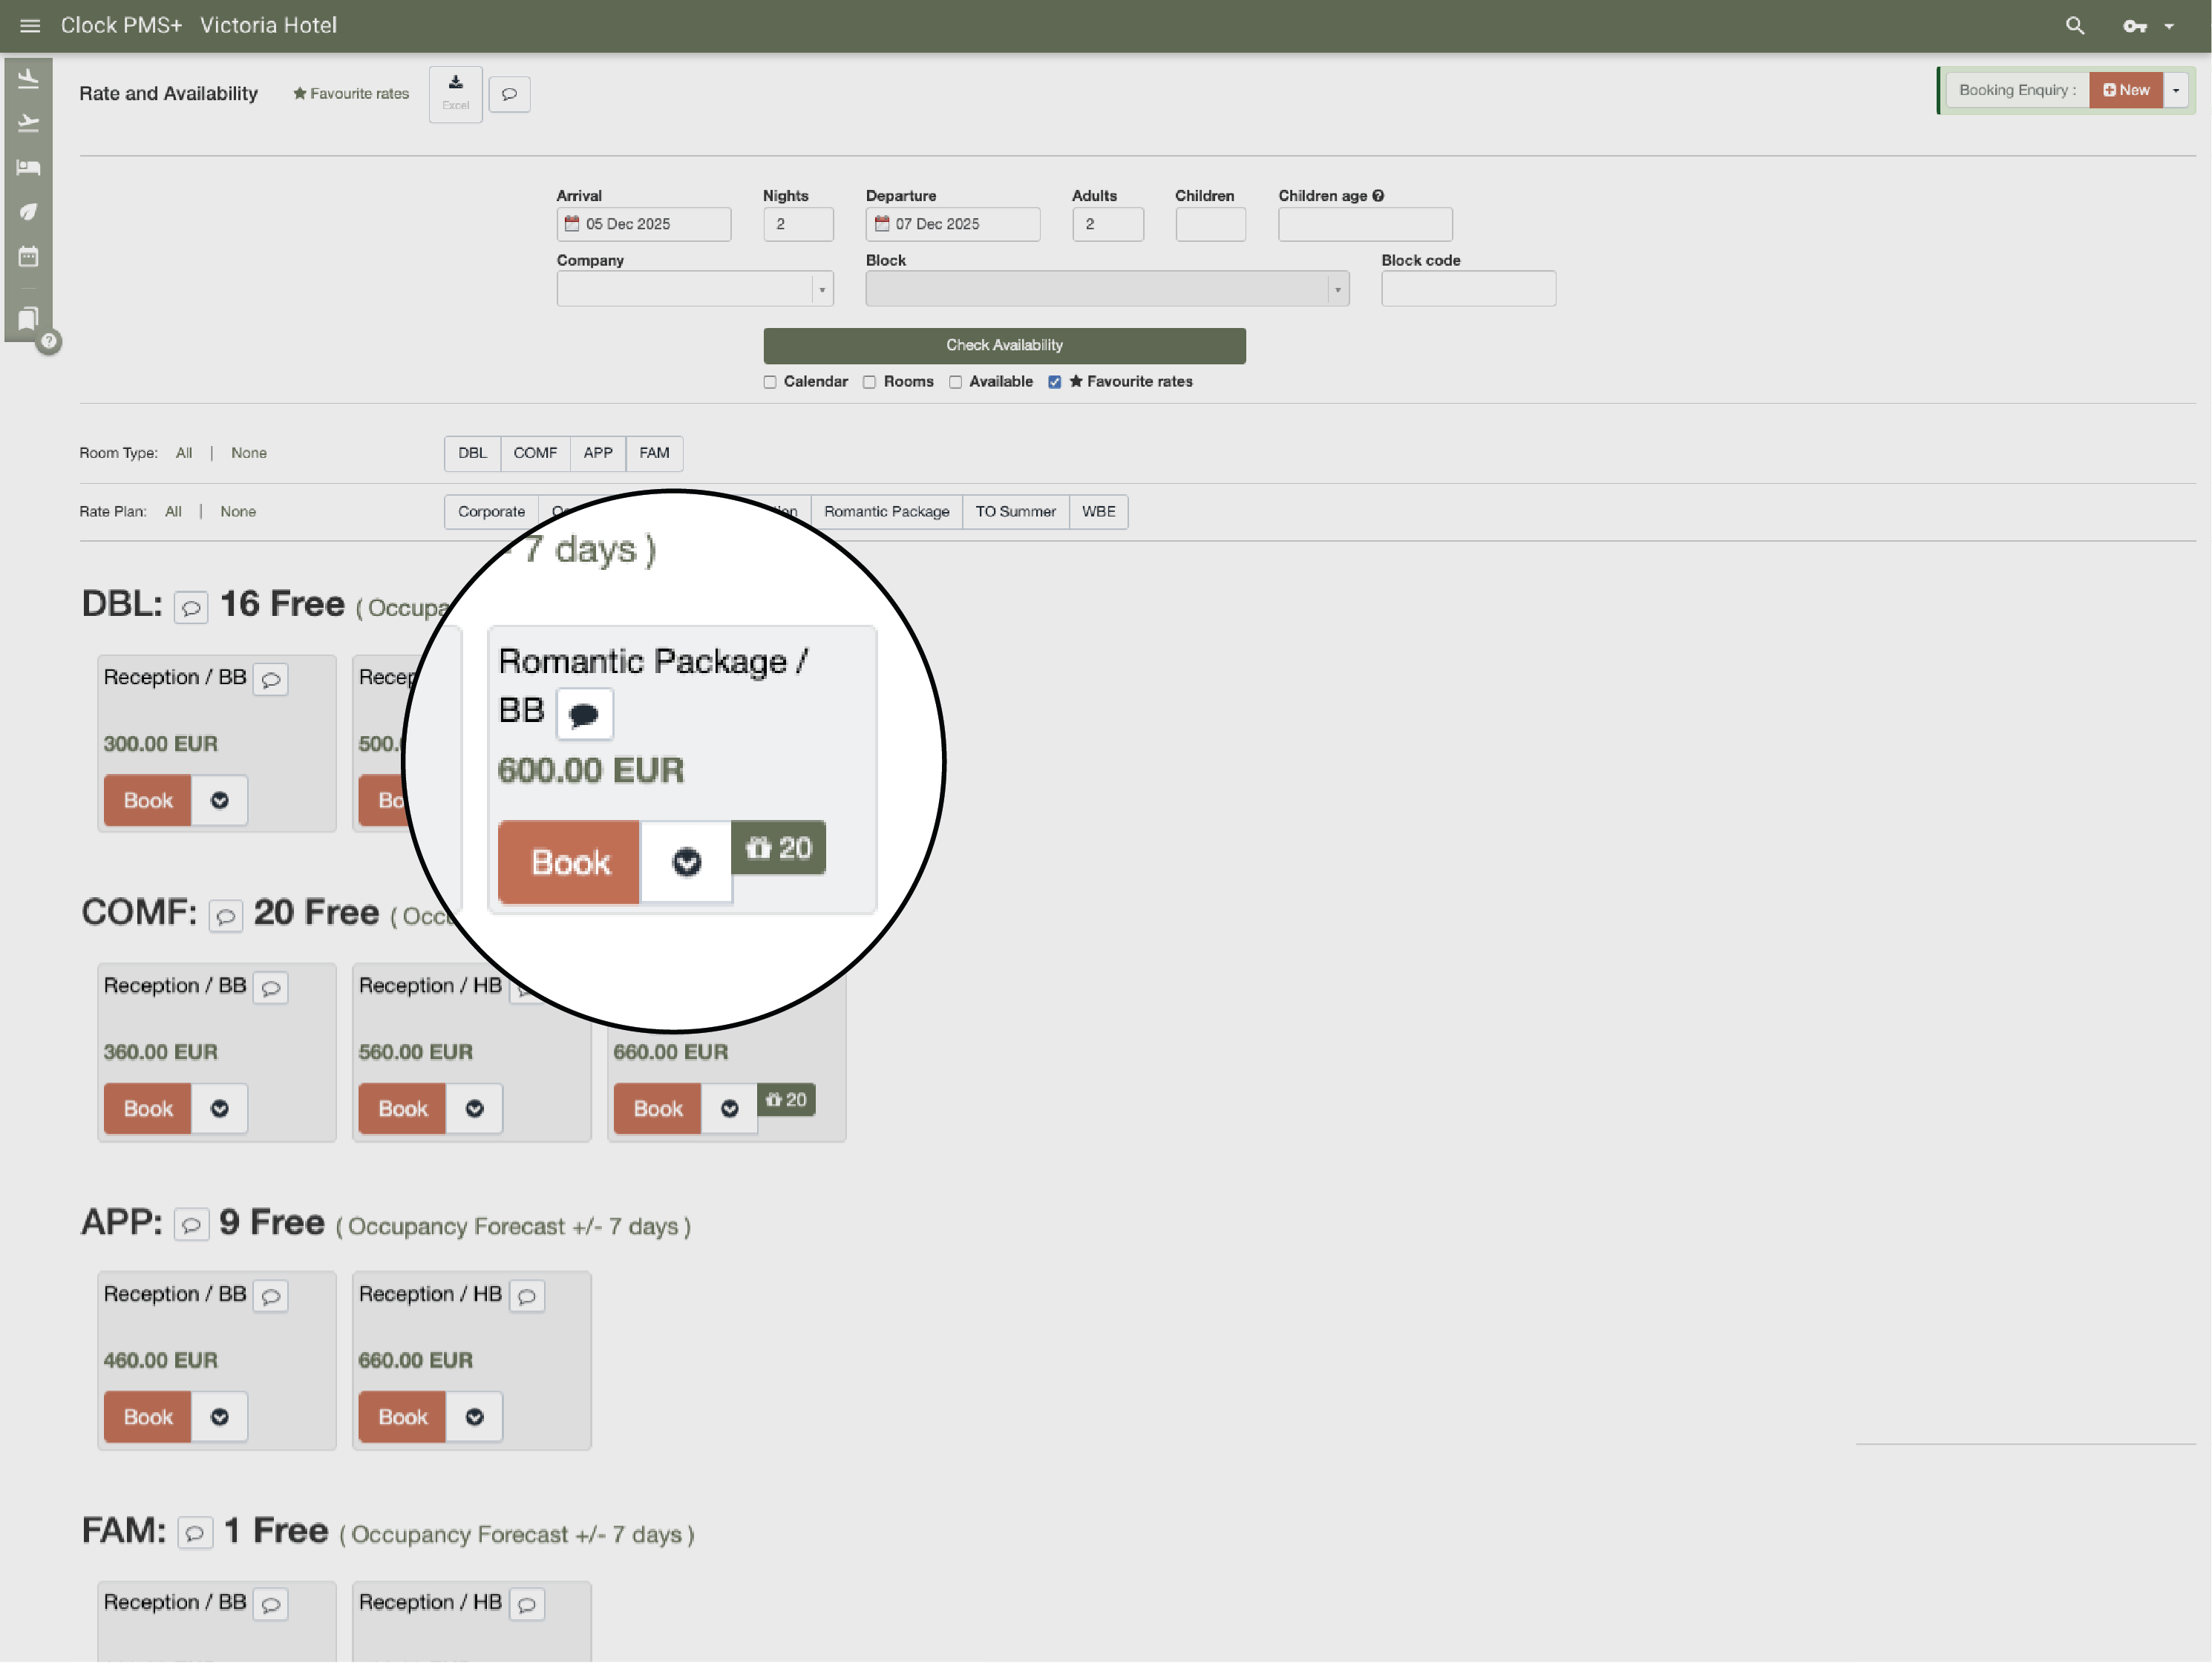
Task: Open the hamburger menu next to Clock PMS+
Action: click(29, 25)
